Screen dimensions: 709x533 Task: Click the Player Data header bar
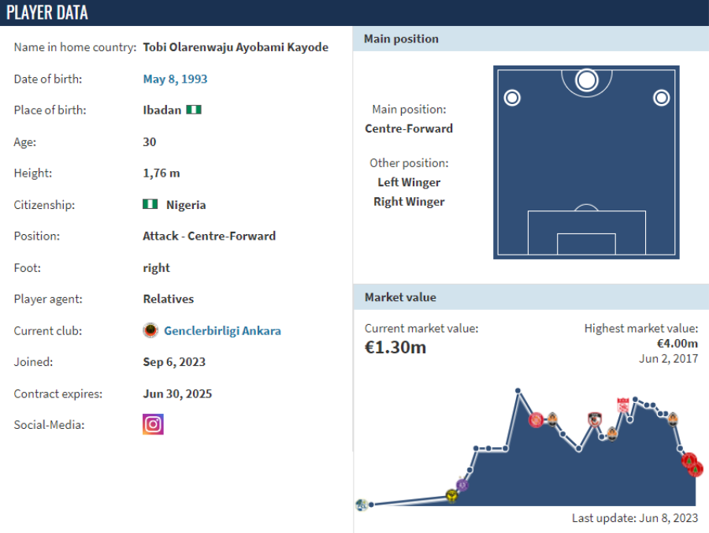click(x=47, y=13)
